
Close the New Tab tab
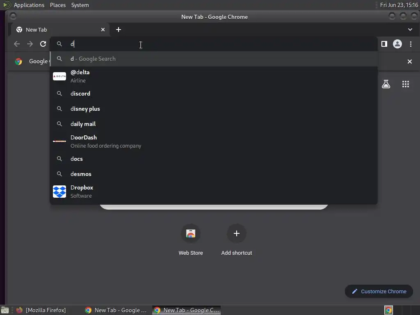click(x=103, y=30)
